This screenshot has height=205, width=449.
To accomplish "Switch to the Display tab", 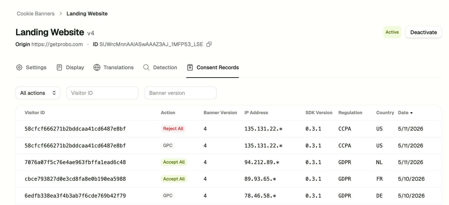I will pos(70,67).
